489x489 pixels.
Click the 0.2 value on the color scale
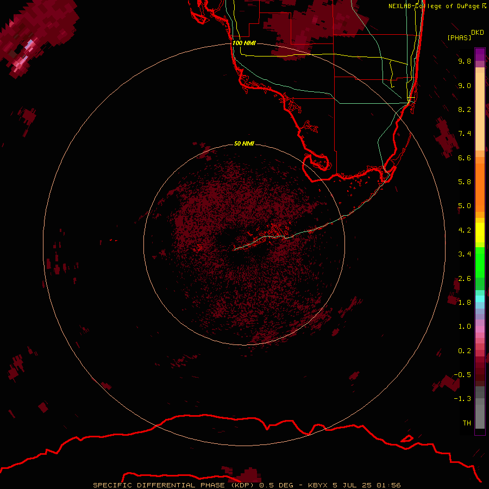click(x=465, y=351)
